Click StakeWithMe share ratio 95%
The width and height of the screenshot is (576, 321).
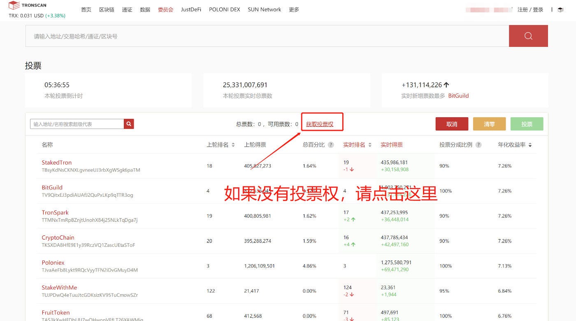(444, 291)
